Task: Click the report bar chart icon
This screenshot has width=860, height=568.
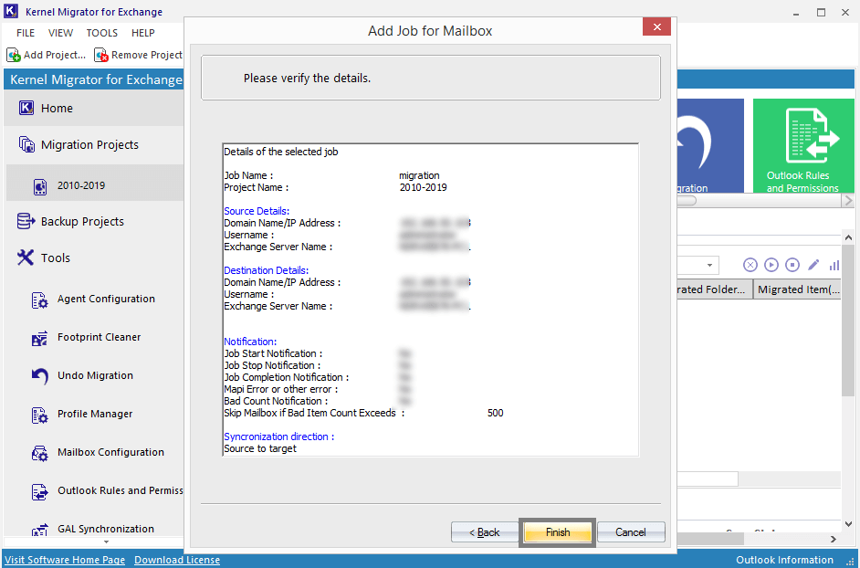Action: (x=834, y=265)
